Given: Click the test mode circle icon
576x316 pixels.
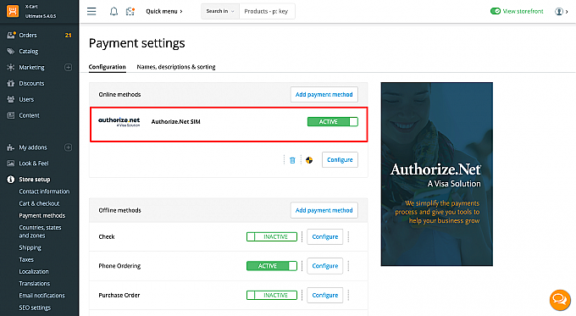Looking at the screenshot, I should pyautogui.click(x=309, y=160).
